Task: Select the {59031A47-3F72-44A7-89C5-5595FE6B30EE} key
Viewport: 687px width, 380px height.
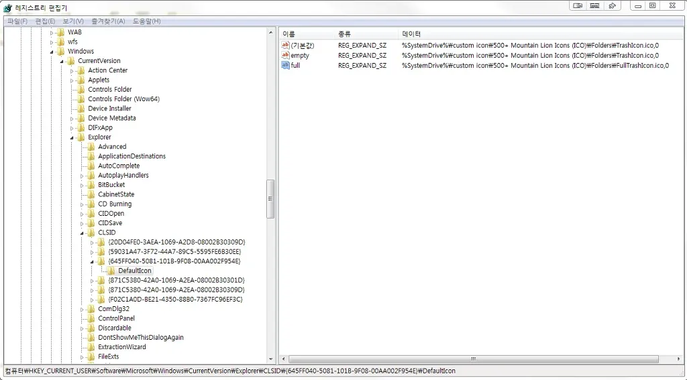Action: point(174,252)
